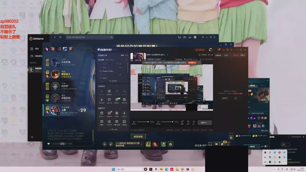Open the WeGame user avatar in title bar

click(x=195, y=37)
